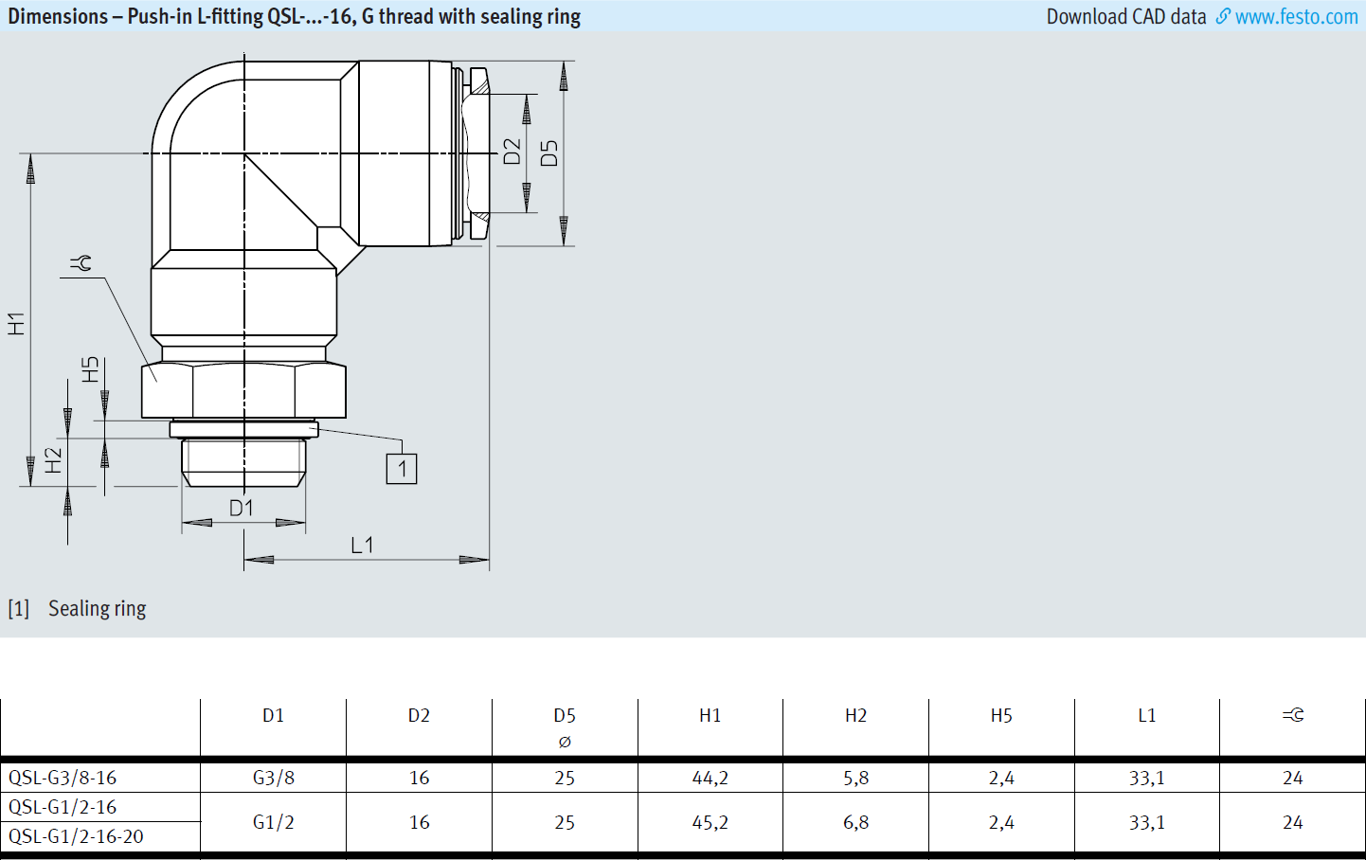Click the H2 column header
The height and width of the screenshot is (860, 1366).
point(855,716)
